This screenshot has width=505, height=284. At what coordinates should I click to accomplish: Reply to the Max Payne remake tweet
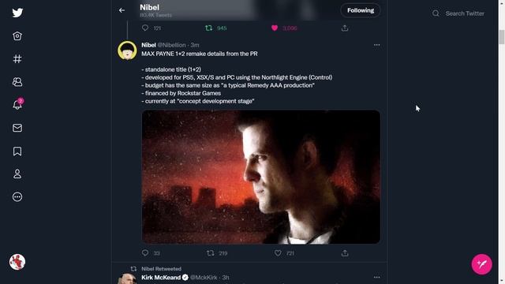(145, 253)
